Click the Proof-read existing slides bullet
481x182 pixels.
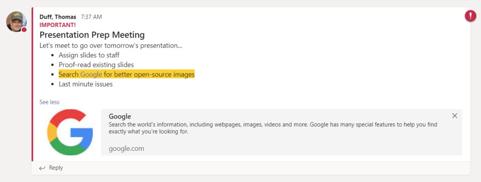click(x=96, y=65)
